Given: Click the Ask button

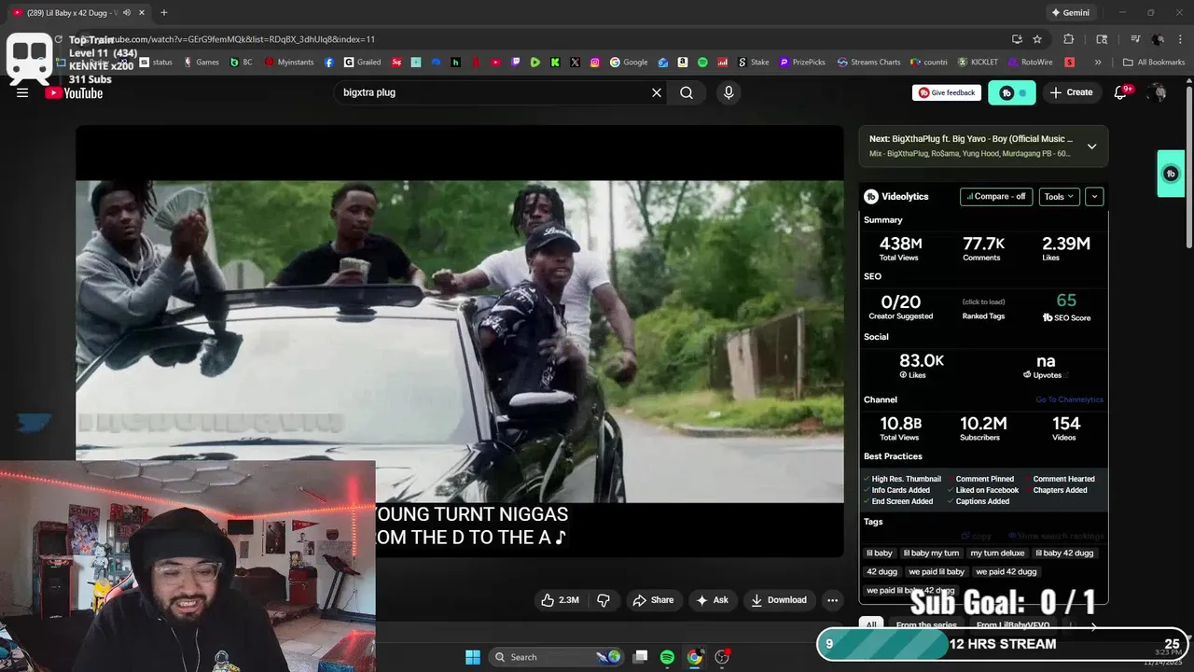Looking at the screenshot, I should click(x=713, y=600).
